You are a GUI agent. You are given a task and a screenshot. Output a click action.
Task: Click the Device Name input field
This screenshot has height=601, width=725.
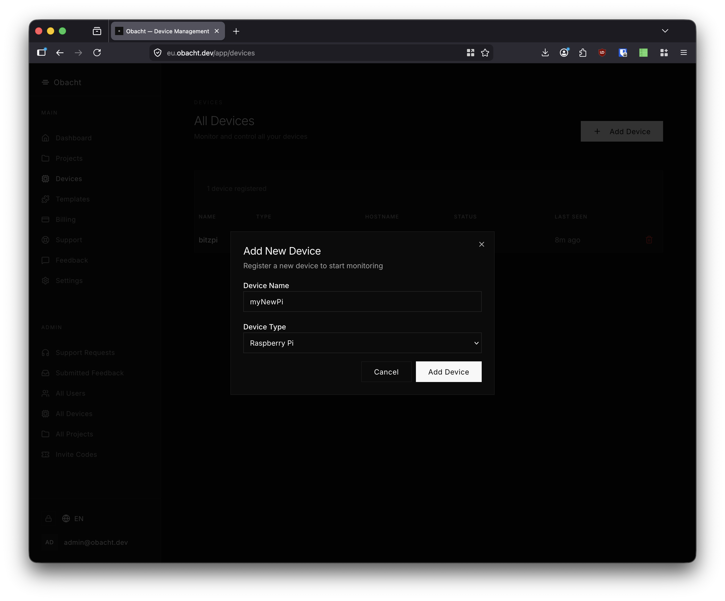(x=362, y=302)
